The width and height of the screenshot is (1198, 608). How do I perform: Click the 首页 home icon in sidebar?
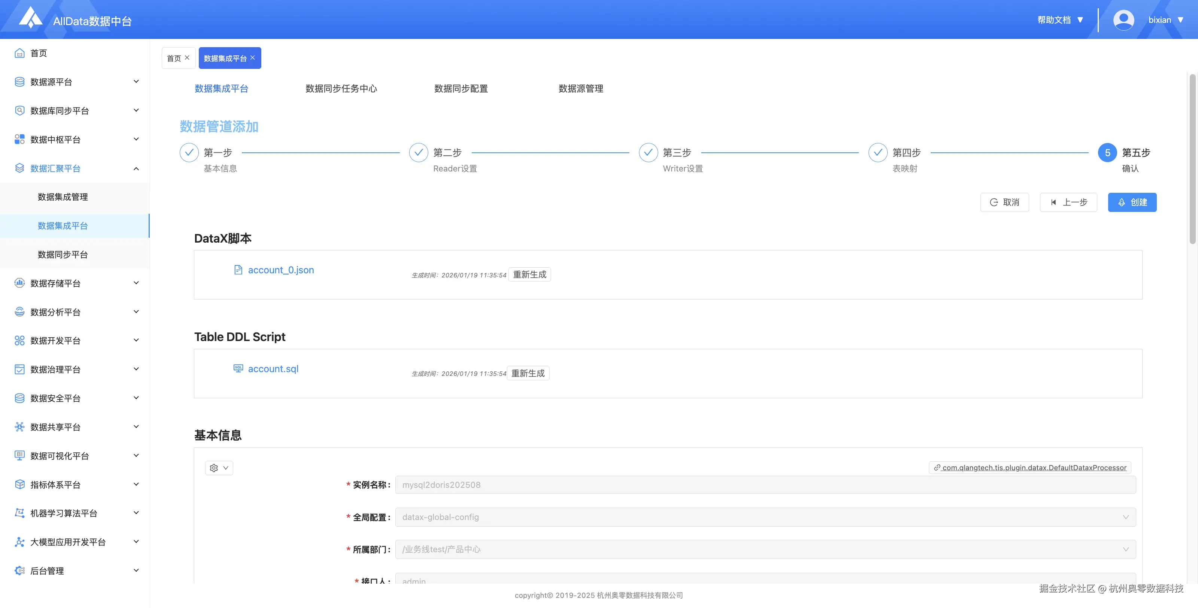coord(19,53)
